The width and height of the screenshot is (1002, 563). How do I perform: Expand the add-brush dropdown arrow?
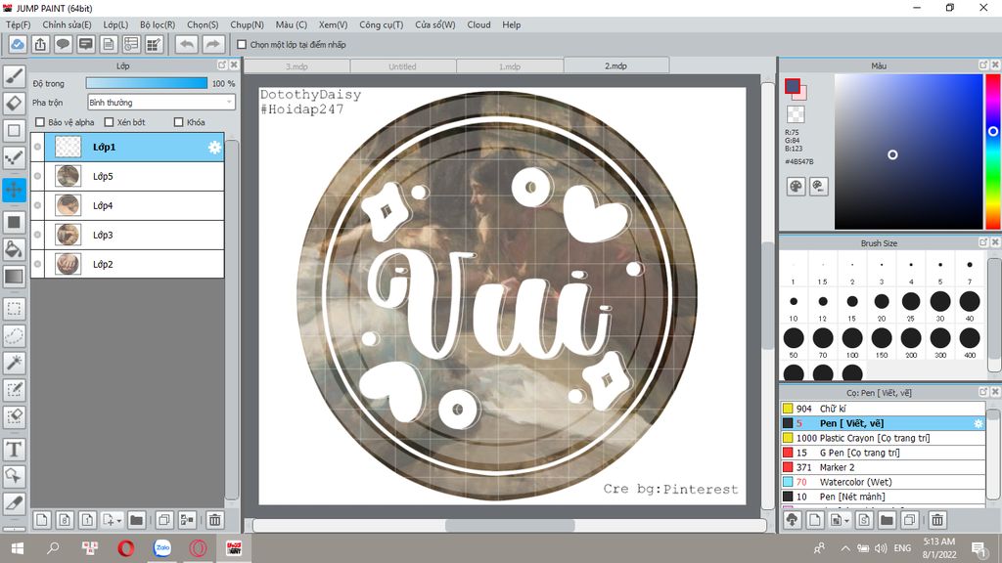(846, 521)
